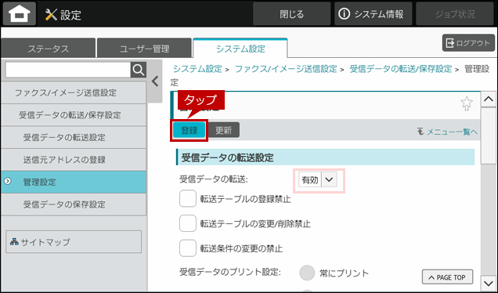Click ファクス/イメージ送信設定 breadcrumb link
This screenshot has height=293, width=498.
pos(286,69)
